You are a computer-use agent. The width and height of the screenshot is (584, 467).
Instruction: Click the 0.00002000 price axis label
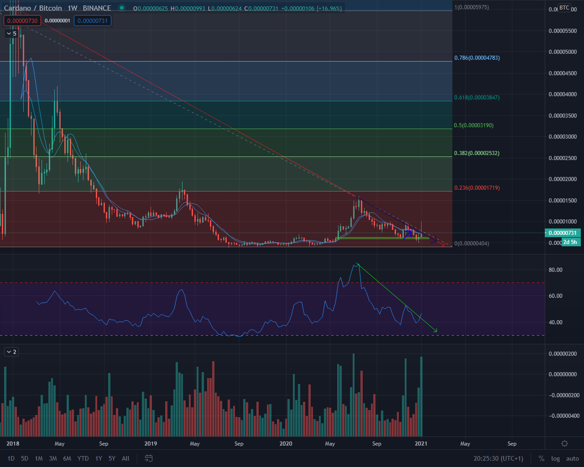[563, 179]
